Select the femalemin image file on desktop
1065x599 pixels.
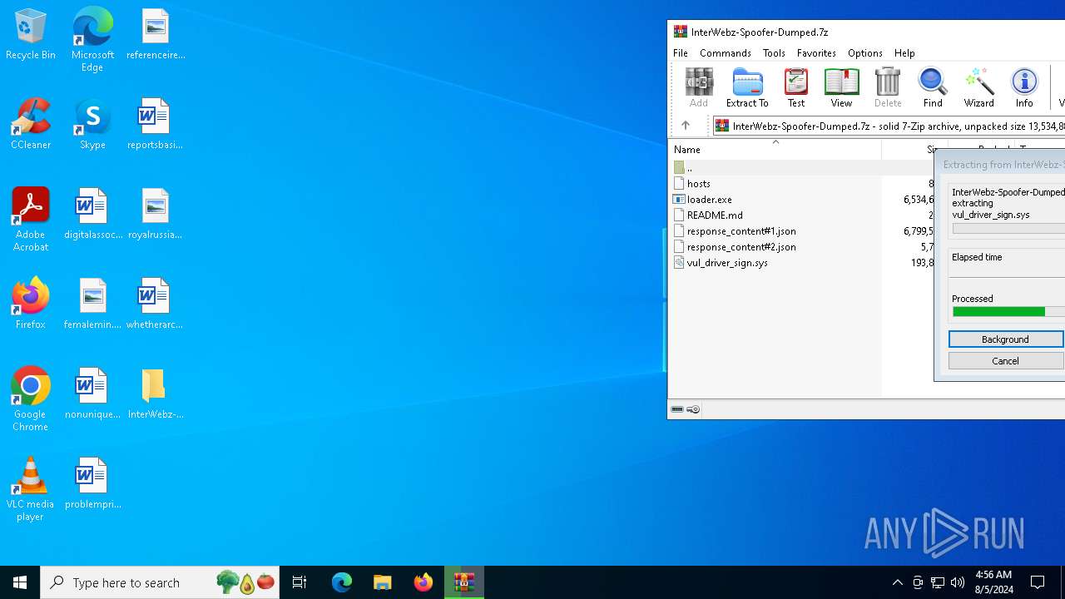[92, 304]
